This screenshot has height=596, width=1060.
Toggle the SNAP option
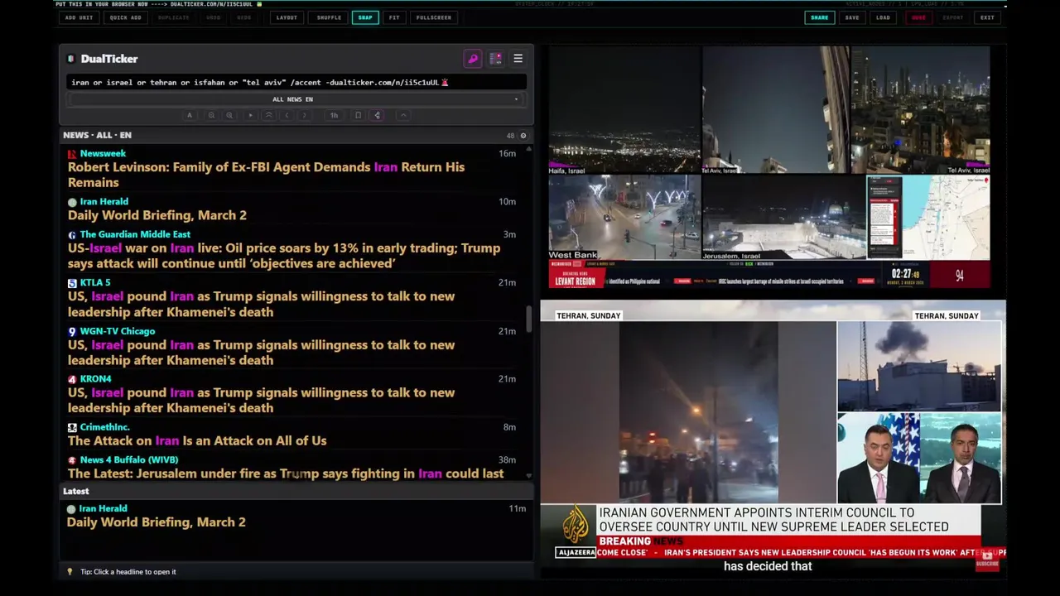point(365,17)
